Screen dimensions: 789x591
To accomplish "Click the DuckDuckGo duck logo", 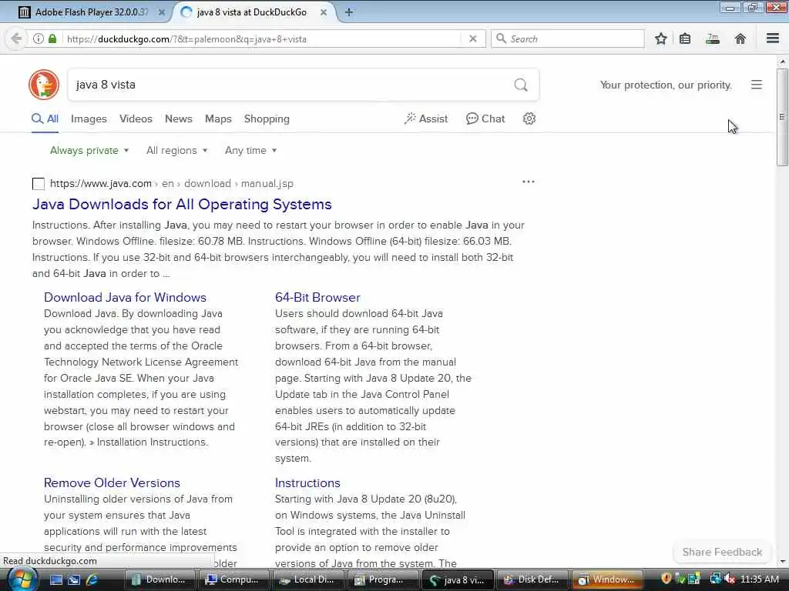I will point(44,85).
